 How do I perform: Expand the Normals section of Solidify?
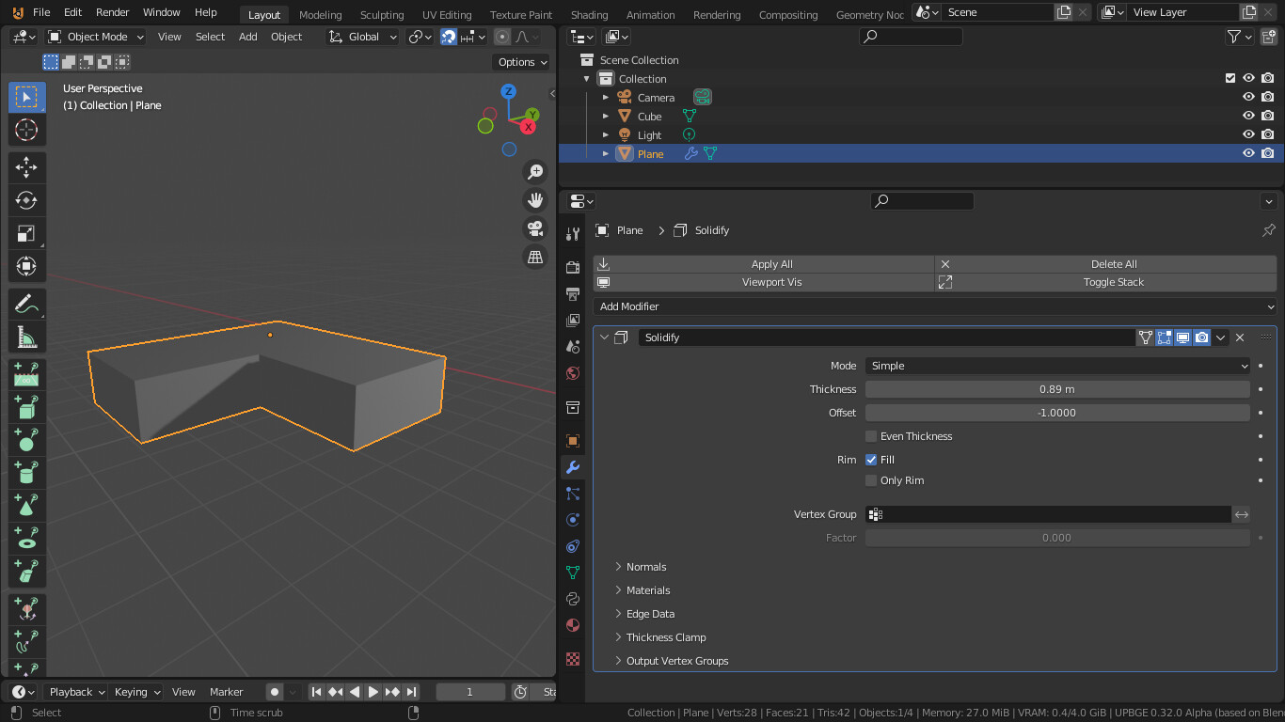[645, 567]
